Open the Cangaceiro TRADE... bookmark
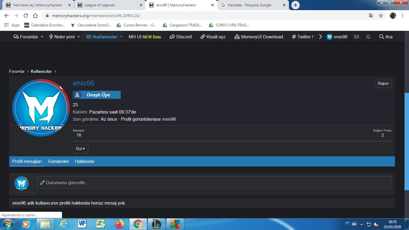 click(182, 25)
